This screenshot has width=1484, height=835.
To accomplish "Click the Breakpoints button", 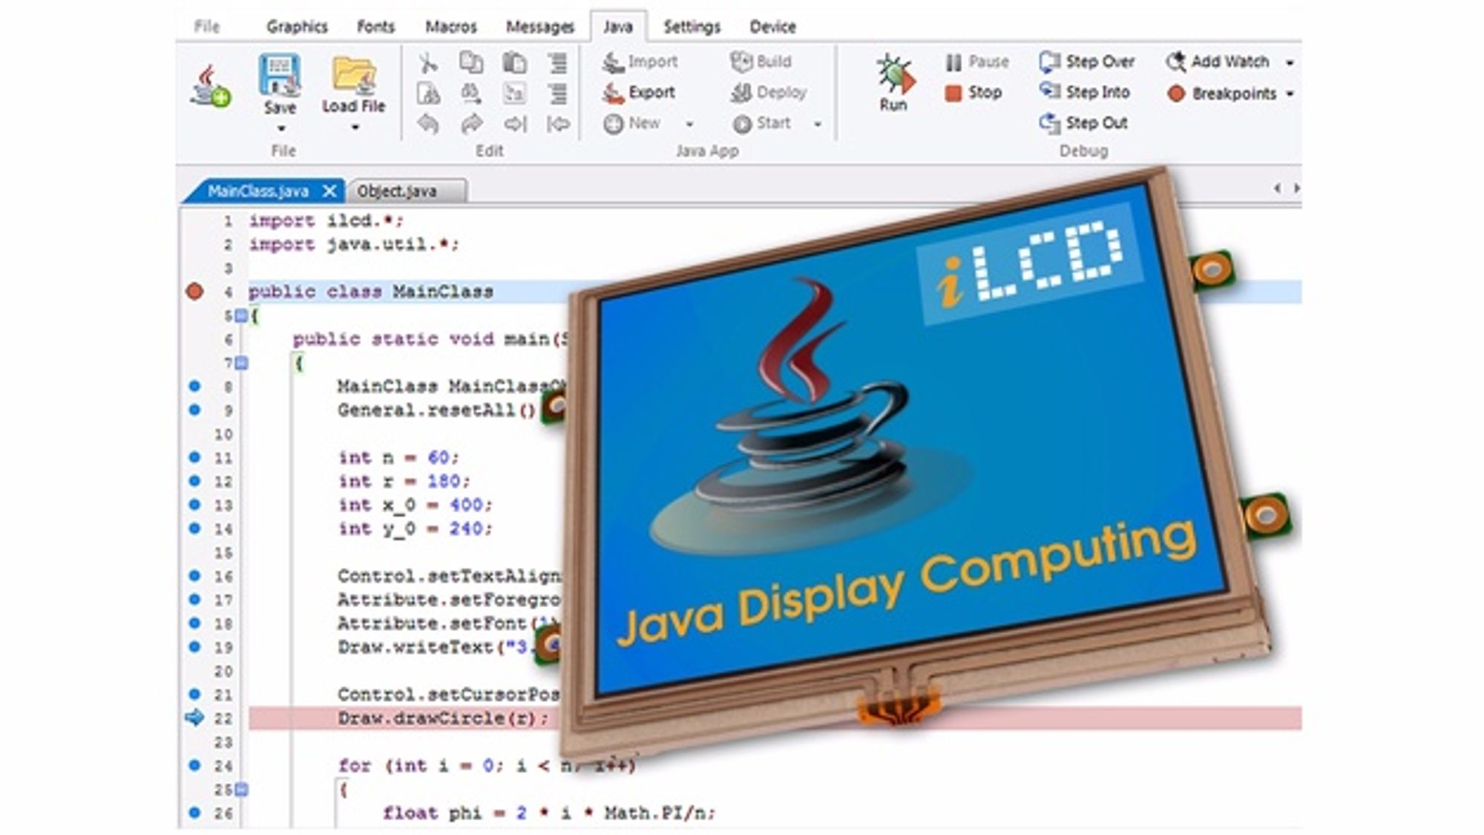I will (1221, 94).
